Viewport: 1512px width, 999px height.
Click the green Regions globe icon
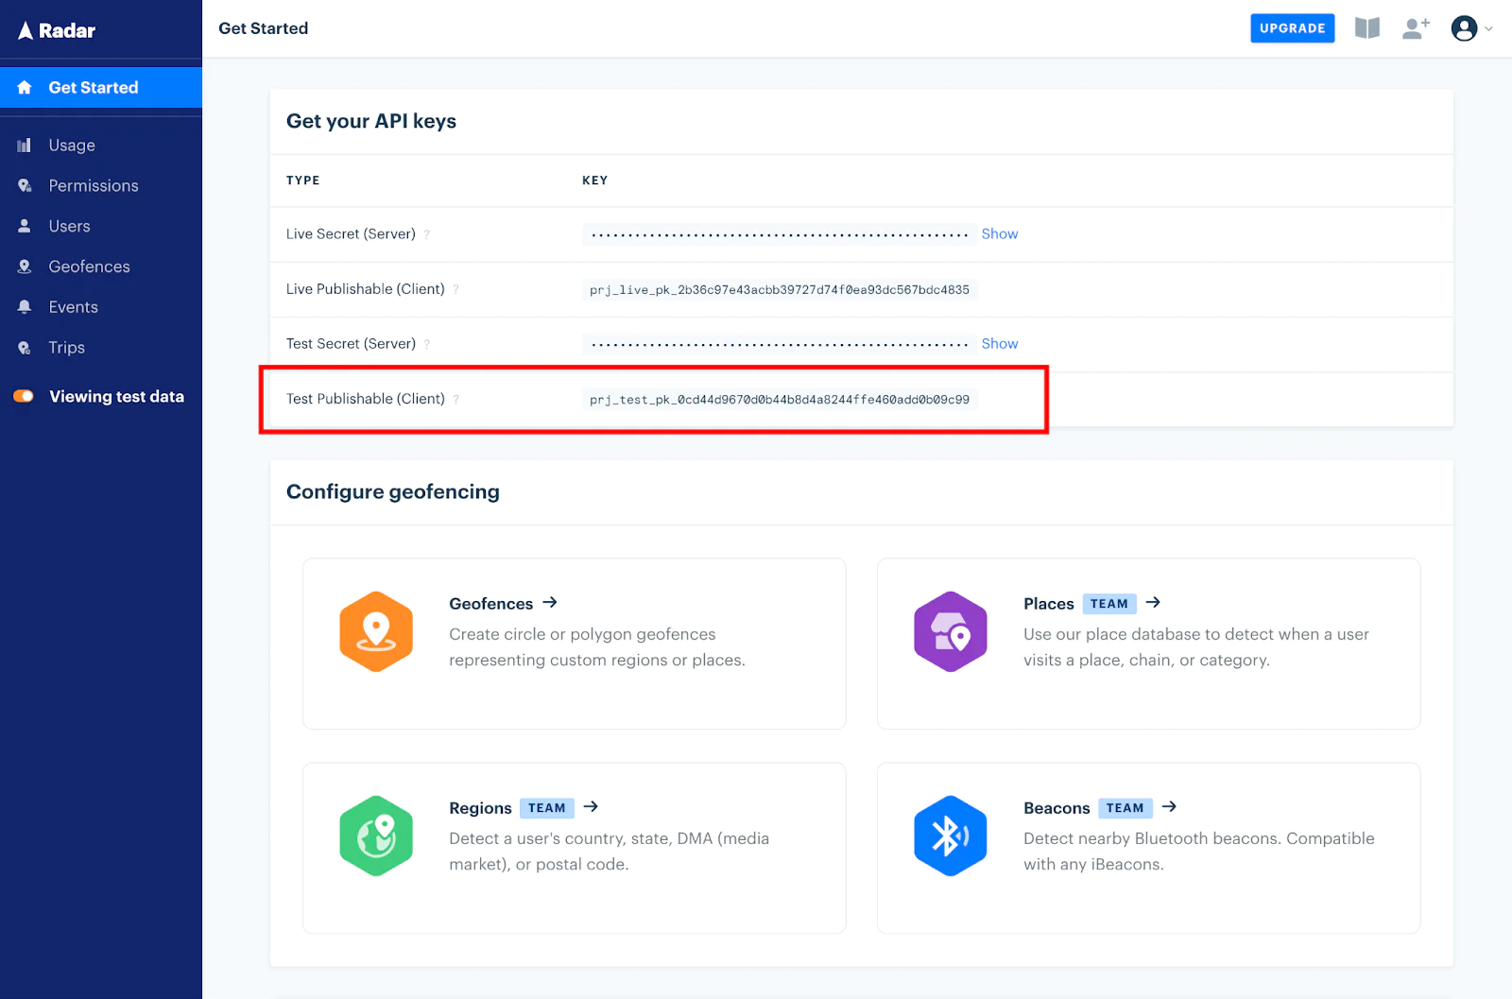tap(376, 835)
